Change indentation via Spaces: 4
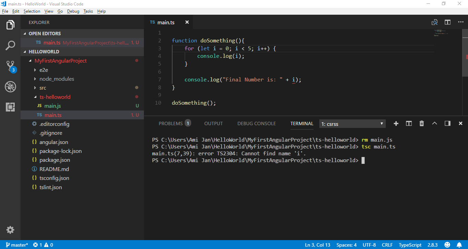This screenshot has width=468, height=249. (x=346, y=245)
